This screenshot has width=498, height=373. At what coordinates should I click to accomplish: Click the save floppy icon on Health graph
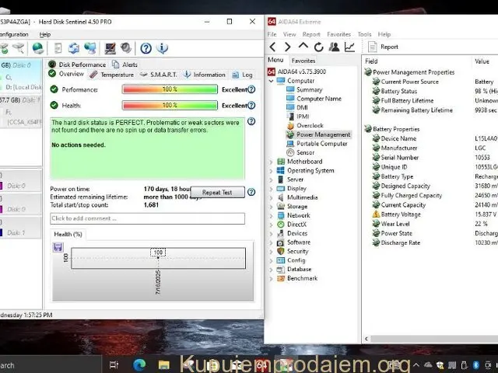pyautogui.click(x=58, y=247)
